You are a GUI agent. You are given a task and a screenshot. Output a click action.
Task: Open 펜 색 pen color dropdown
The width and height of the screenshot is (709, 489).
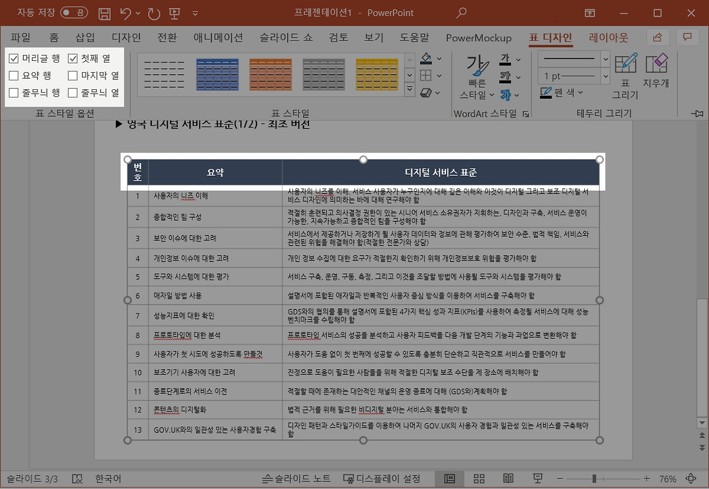point(562,93)
